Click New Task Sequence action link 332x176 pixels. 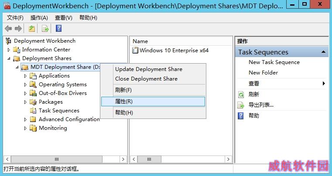(x=274, y=62)
